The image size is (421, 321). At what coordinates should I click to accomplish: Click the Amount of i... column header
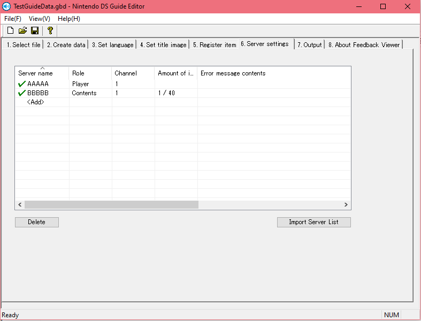point(176,73)
